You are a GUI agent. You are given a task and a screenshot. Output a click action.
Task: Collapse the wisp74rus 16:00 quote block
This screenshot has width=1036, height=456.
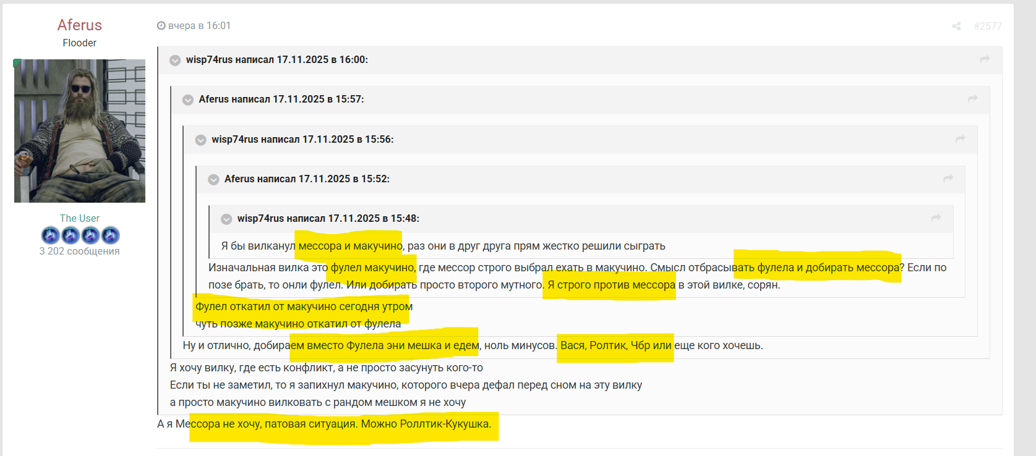[x=176, y=60]
